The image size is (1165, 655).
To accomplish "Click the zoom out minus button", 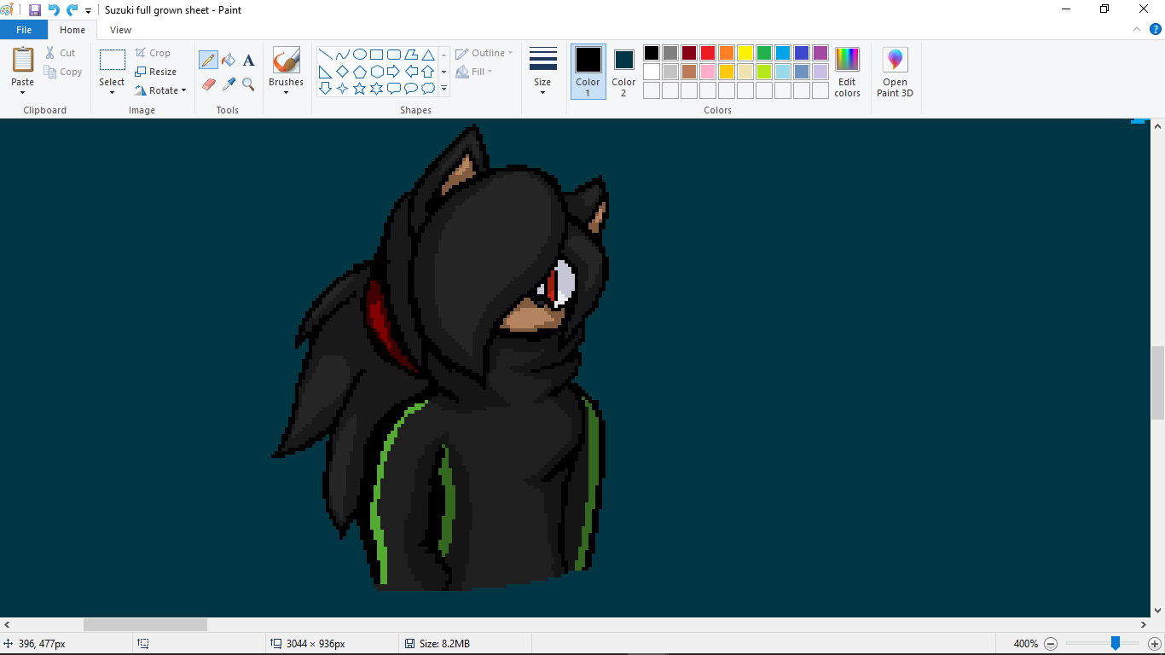I will (x=1051, y=644).
